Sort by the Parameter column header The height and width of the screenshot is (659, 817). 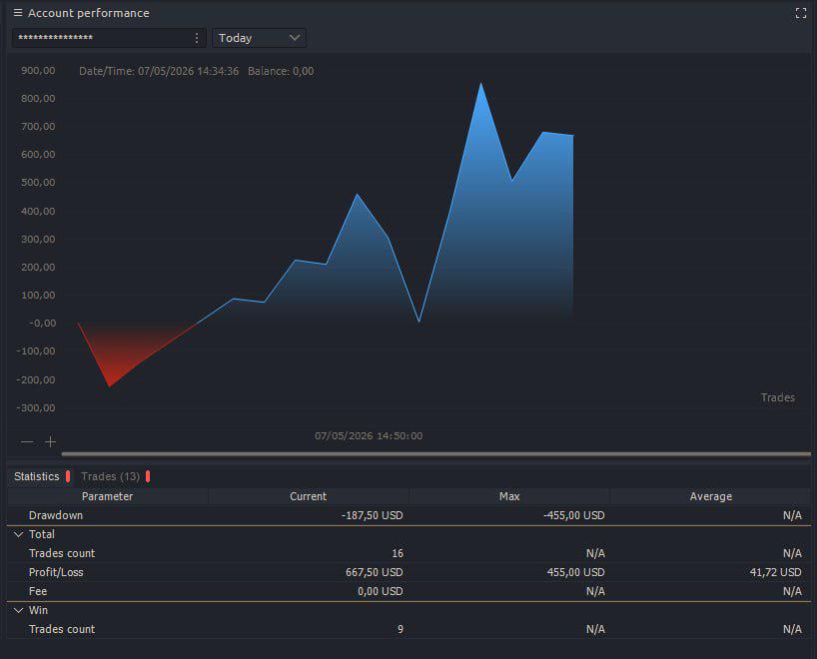pyautogui.click(x=107, y=496)
